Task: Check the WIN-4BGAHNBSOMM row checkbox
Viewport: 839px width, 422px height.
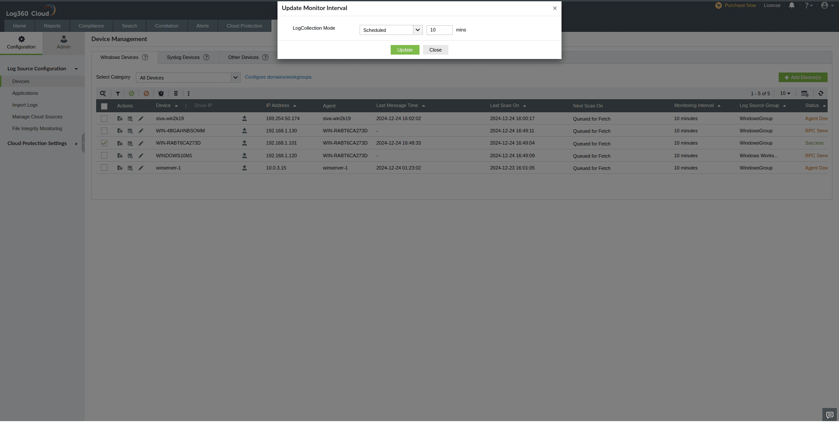Action: 104,131
